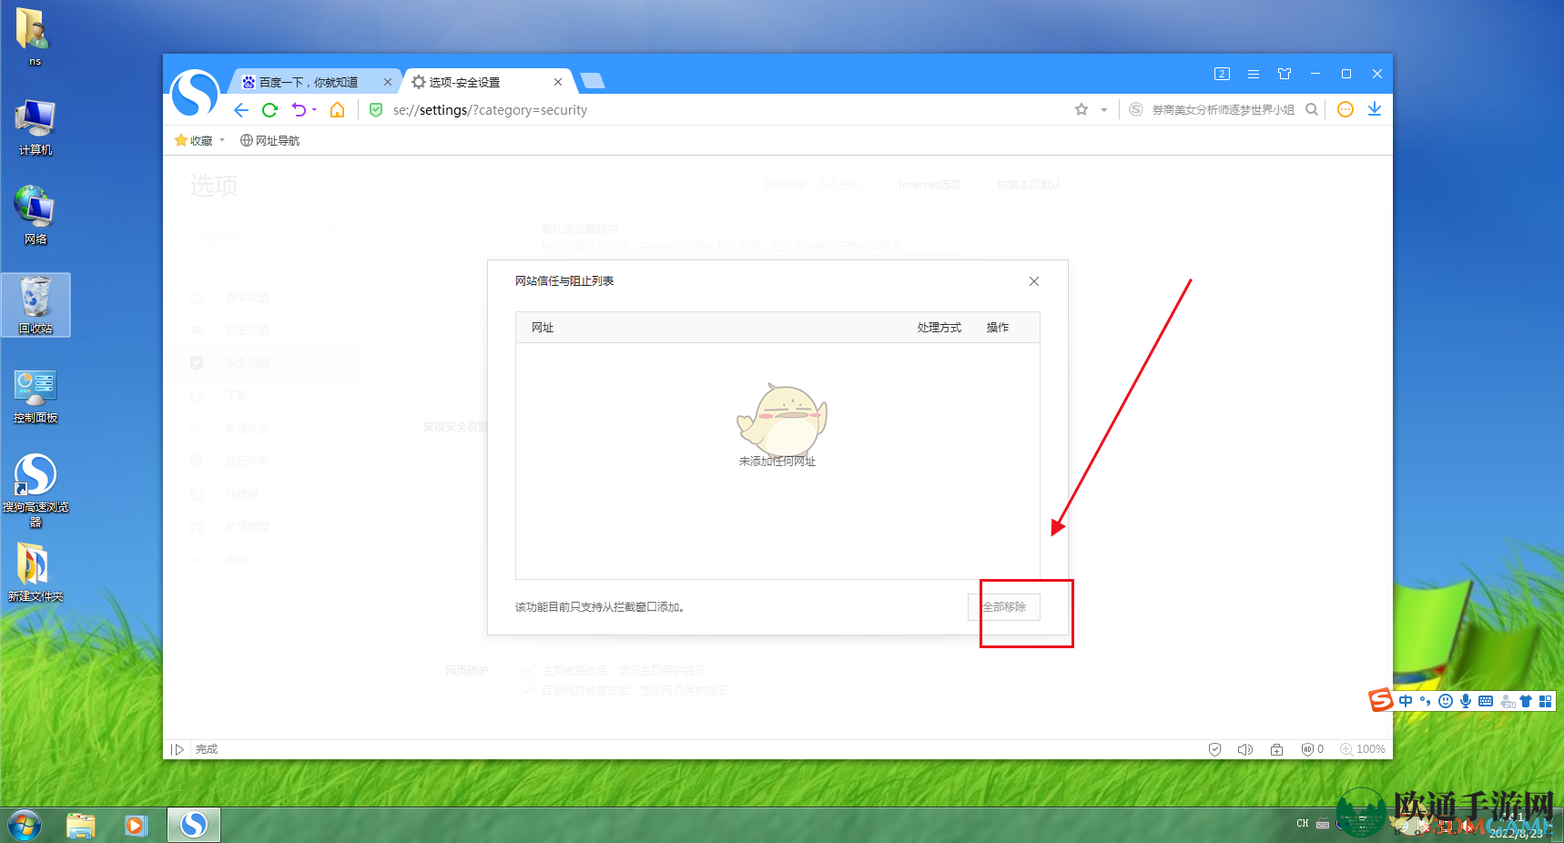Toggle the sidebar icon in status bar
This screenshot has width=1564, height=843.
tap(178, 749)
